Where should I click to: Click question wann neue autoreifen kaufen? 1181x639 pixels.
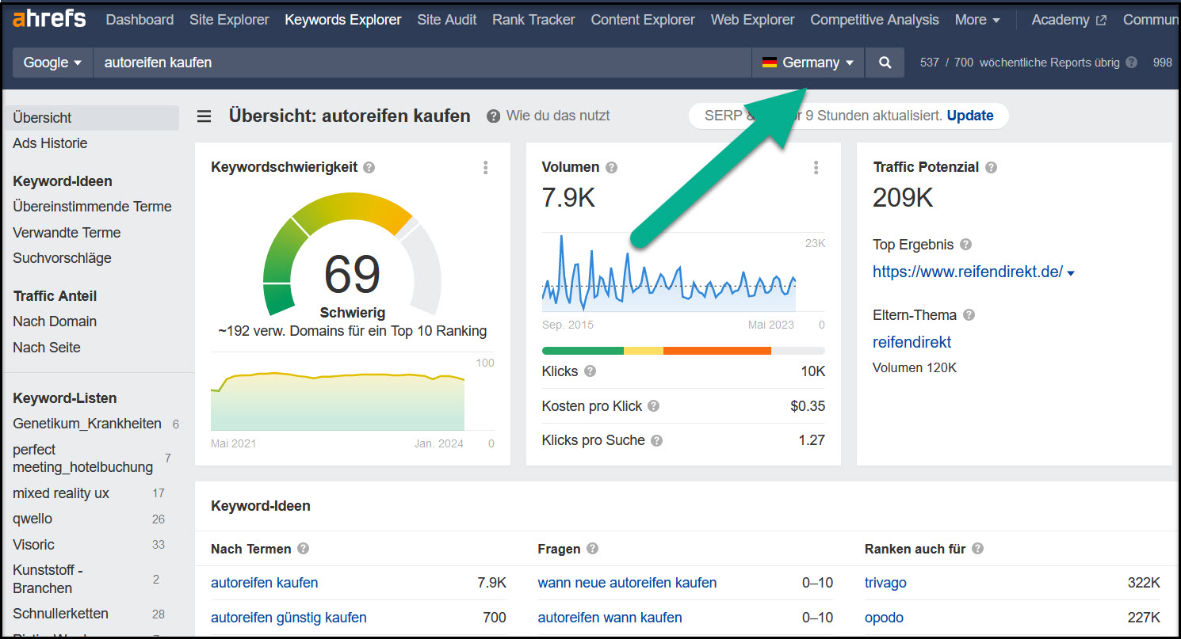627,583
